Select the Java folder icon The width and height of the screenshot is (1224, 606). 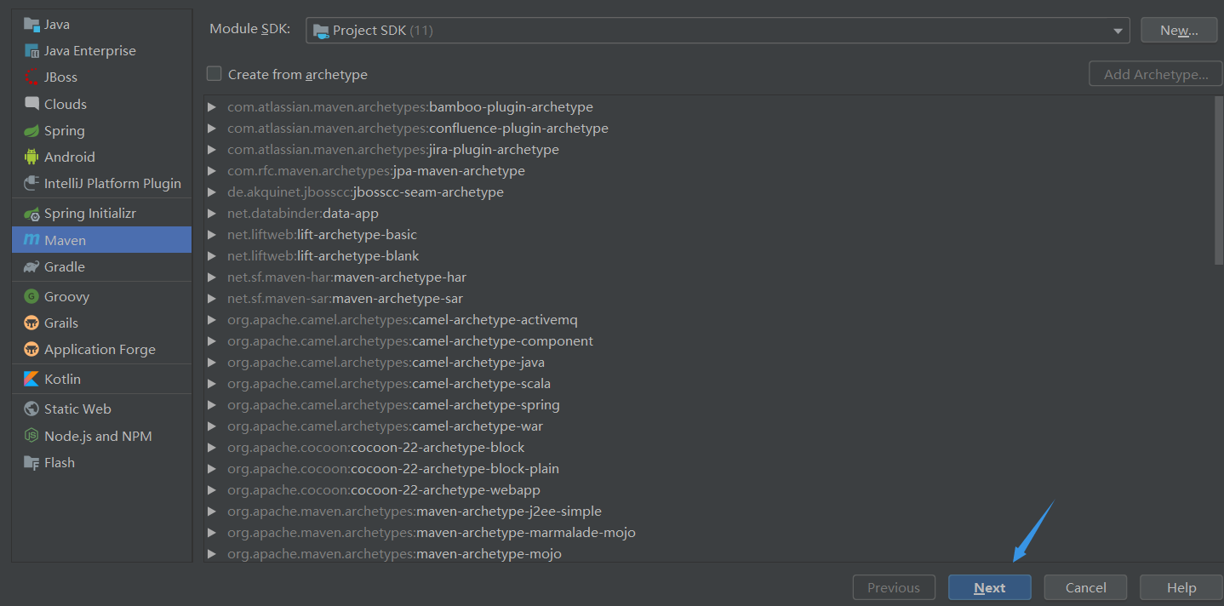tap(31, 25)
